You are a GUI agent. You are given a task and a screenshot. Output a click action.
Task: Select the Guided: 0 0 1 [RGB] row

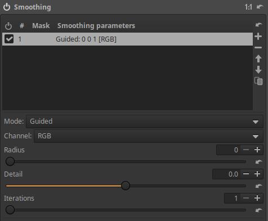[x=127, y=39]
